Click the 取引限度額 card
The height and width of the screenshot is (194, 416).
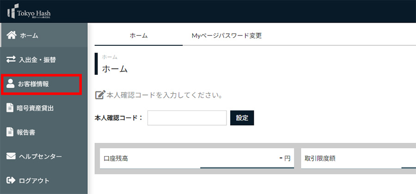point(358,158)
